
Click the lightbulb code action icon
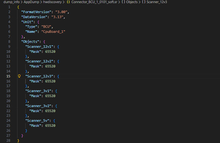[x=19, y=76]
